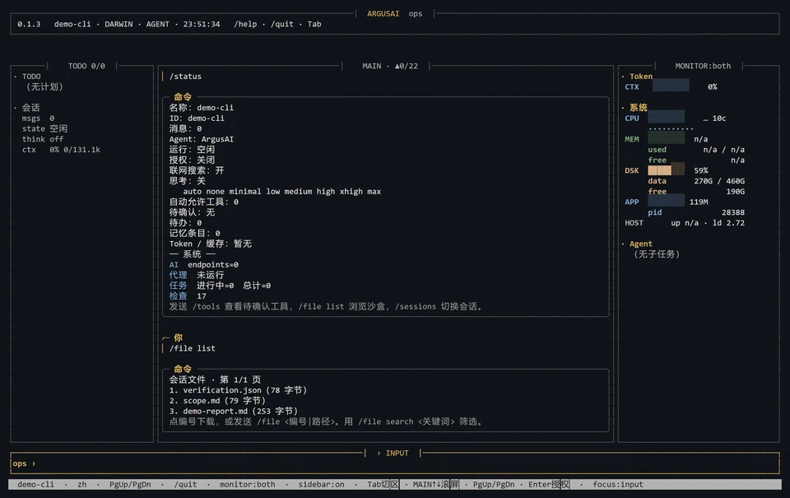Choose the 'low' thinking level
The width and height of the screenshot is (790, 498).
click(272, 192)
